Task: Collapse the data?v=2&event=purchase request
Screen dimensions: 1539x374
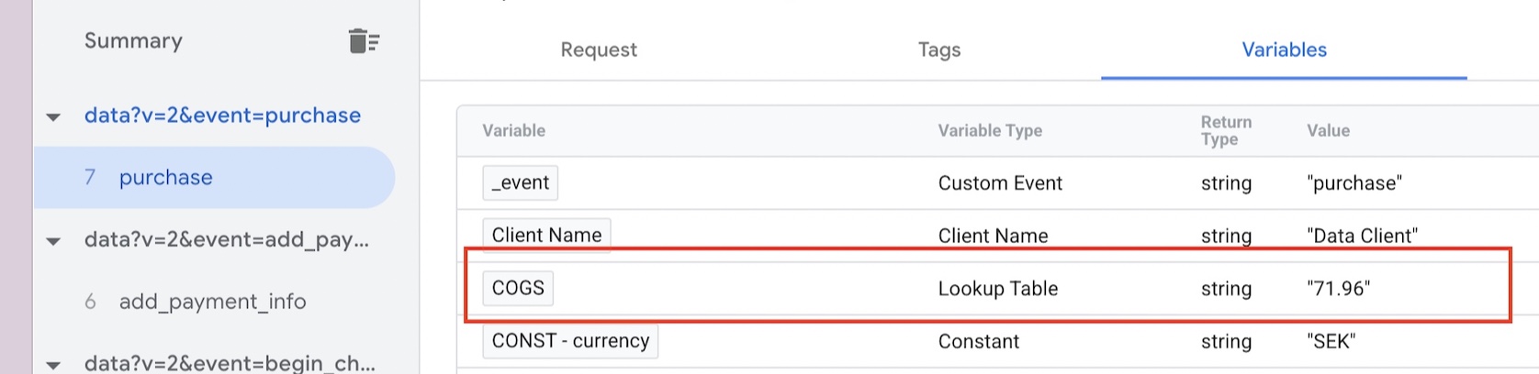Action: [53, 117]
